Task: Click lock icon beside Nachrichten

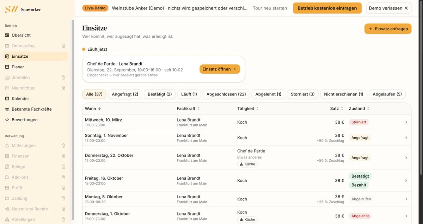Action: click(63, 88)
